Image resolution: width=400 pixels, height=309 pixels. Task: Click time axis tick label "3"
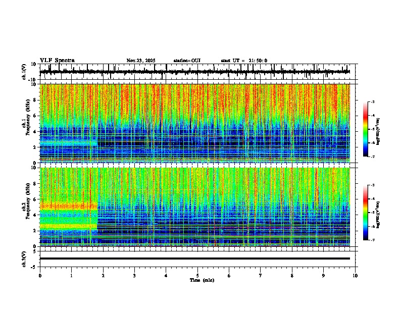(134, 276)
